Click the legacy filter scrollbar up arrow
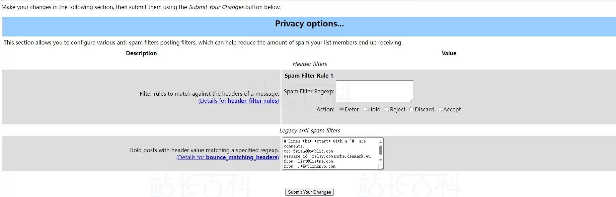 click(381, 142)
